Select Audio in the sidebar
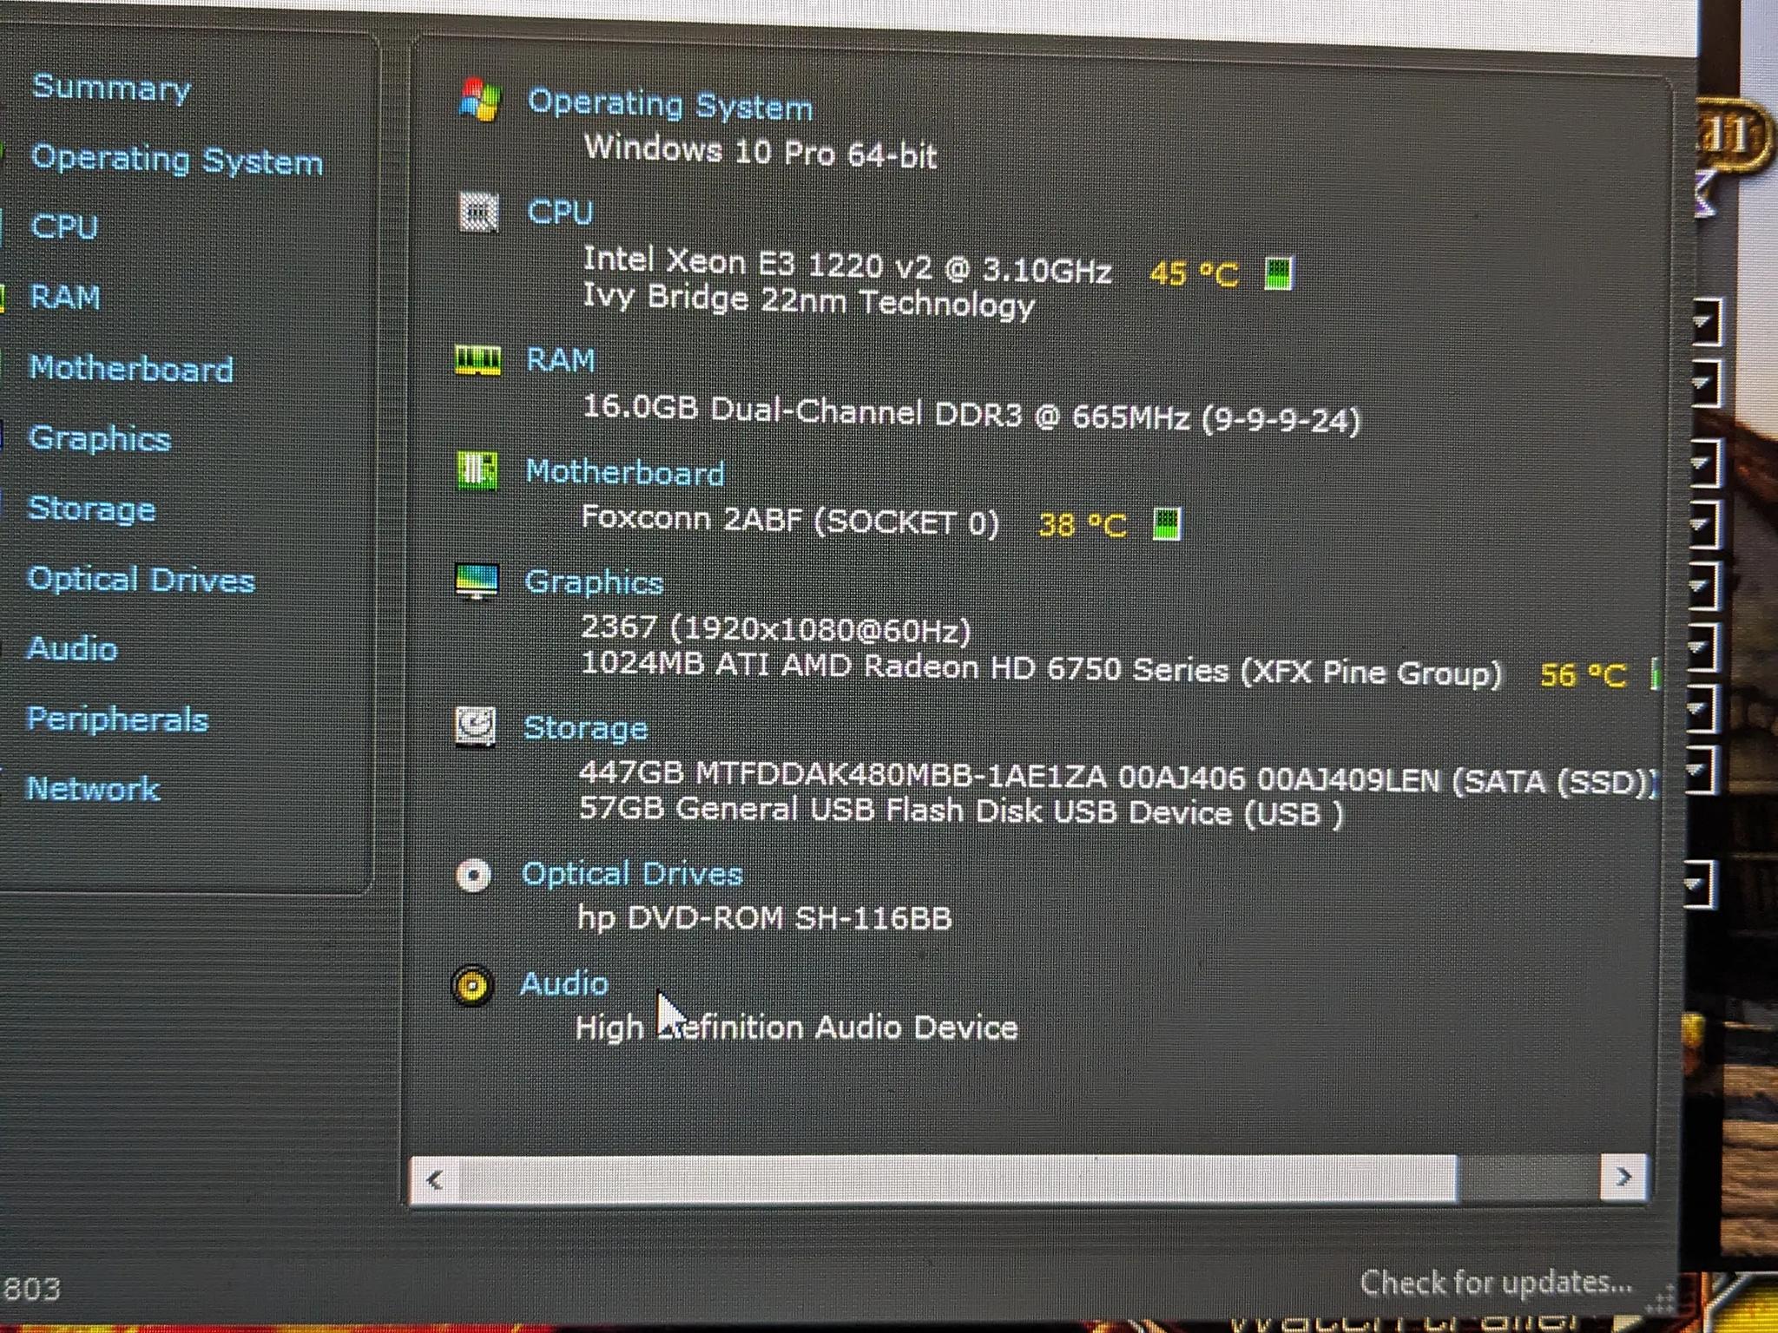 coord(72,649)
